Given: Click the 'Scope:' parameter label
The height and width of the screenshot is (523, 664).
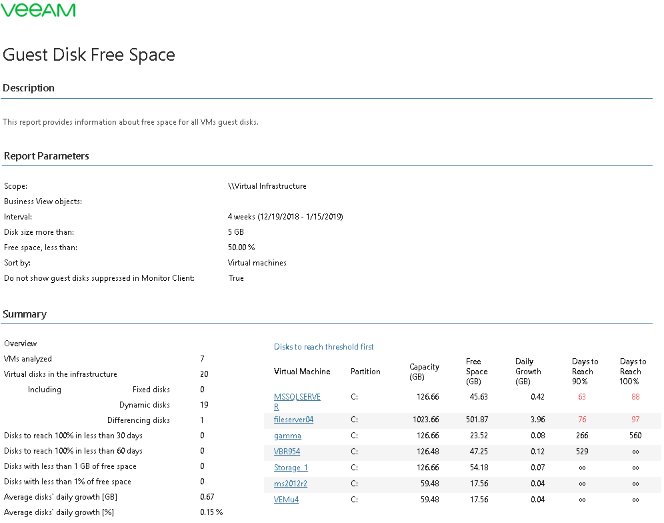Looking at the screenshot, I should click(16, 186).
